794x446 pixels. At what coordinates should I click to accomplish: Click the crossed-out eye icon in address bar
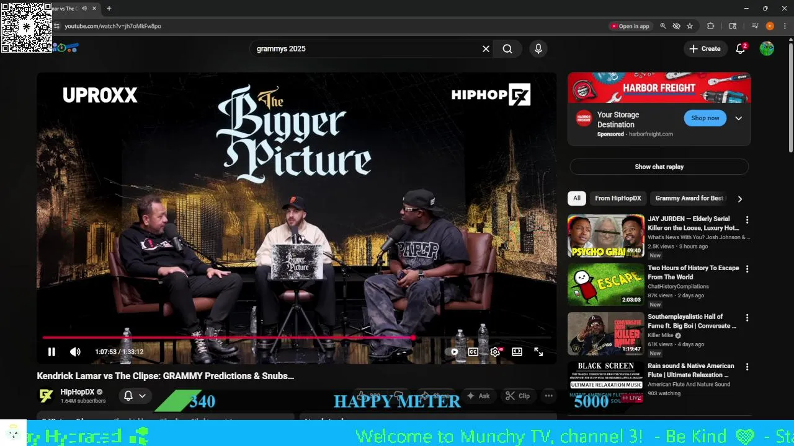(x=677, y=26)
